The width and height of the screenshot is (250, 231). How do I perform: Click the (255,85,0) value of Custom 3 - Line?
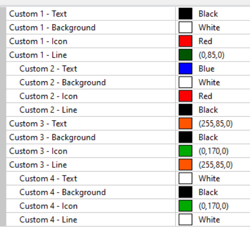coord(216,165)
